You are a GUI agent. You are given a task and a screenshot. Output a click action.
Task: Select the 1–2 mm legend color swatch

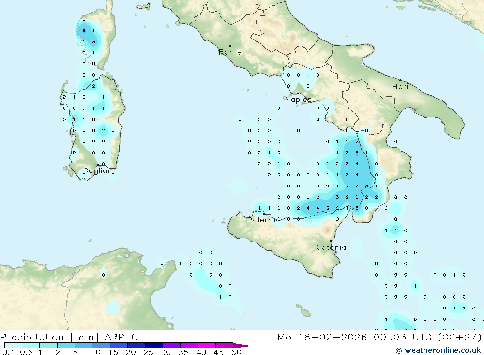[x=48, y=345]
